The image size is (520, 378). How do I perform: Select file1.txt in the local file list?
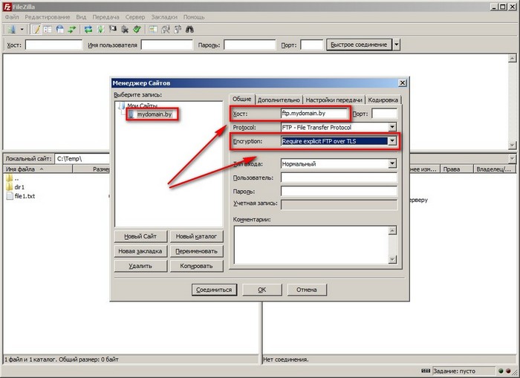pos(21,196)
